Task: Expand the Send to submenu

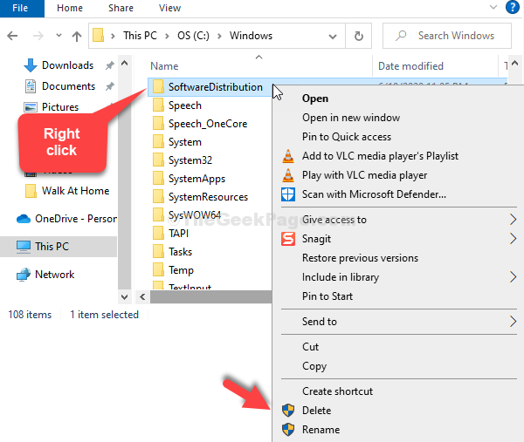Action: tap(397, 322)
